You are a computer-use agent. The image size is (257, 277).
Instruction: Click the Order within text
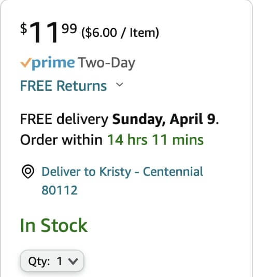pos(61,140)
